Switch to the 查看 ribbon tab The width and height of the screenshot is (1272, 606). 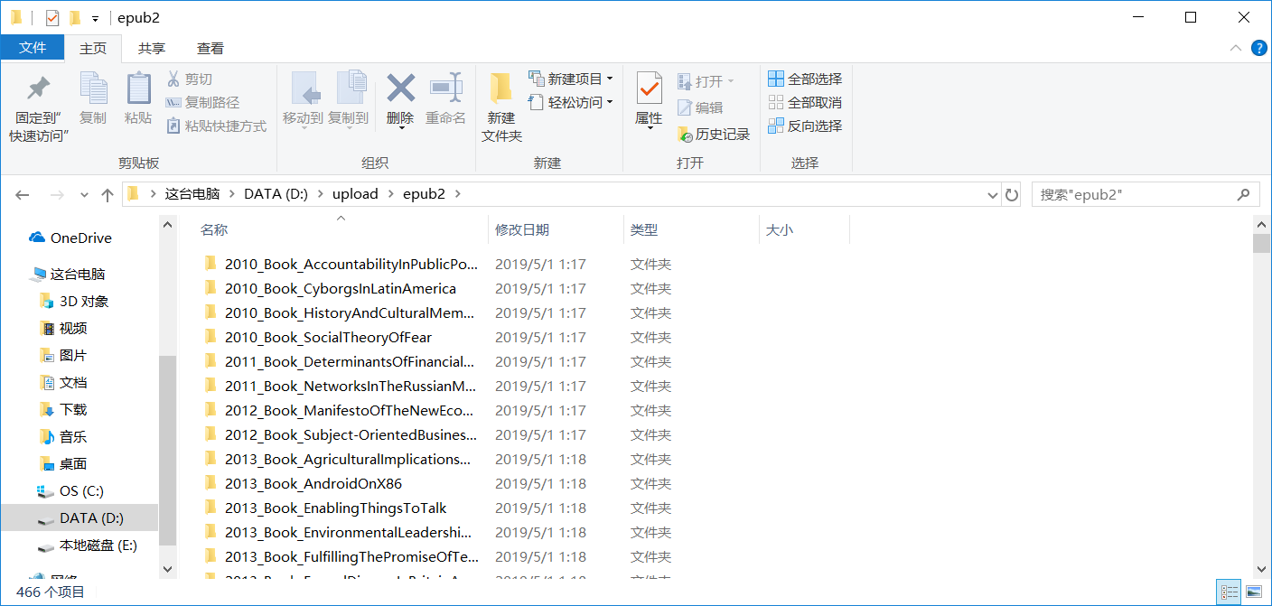pos(210,48)
